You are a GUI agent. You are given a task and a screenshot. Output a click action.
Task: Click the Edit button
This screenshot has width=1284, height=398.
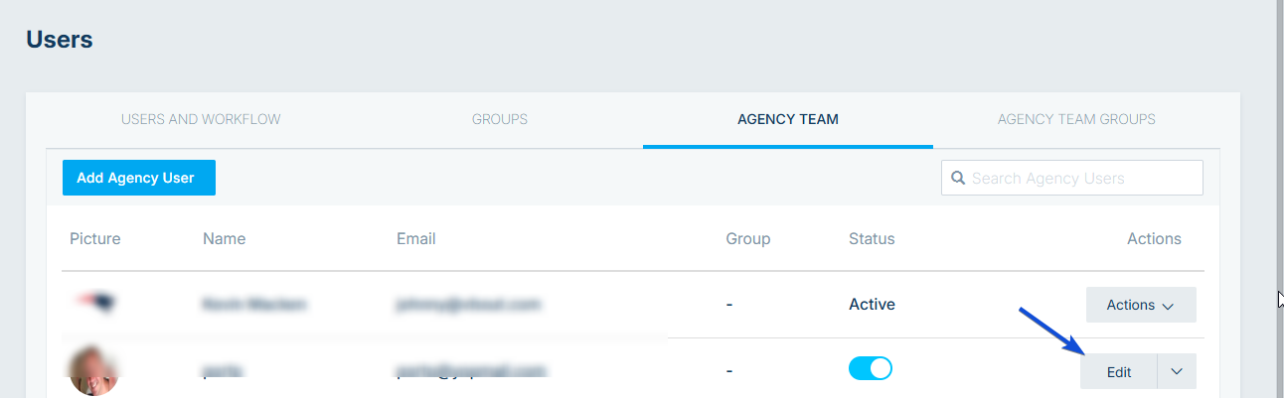(x=1119, y=371)
